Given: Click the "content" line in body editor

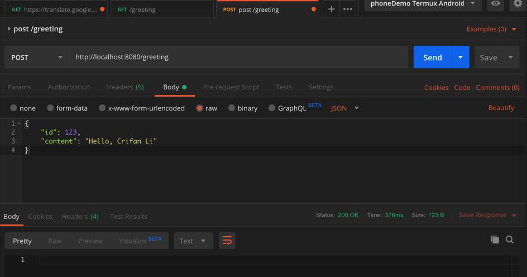Looking at the screenshot, I should [99, 141].
